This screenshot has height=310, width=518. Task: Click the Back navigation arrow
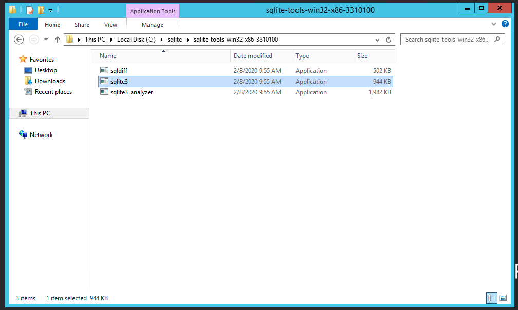[x=19, y=40]
